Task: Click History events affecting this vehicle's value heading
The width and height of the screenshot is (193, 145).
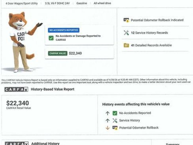Action: [x=136, y=104]
